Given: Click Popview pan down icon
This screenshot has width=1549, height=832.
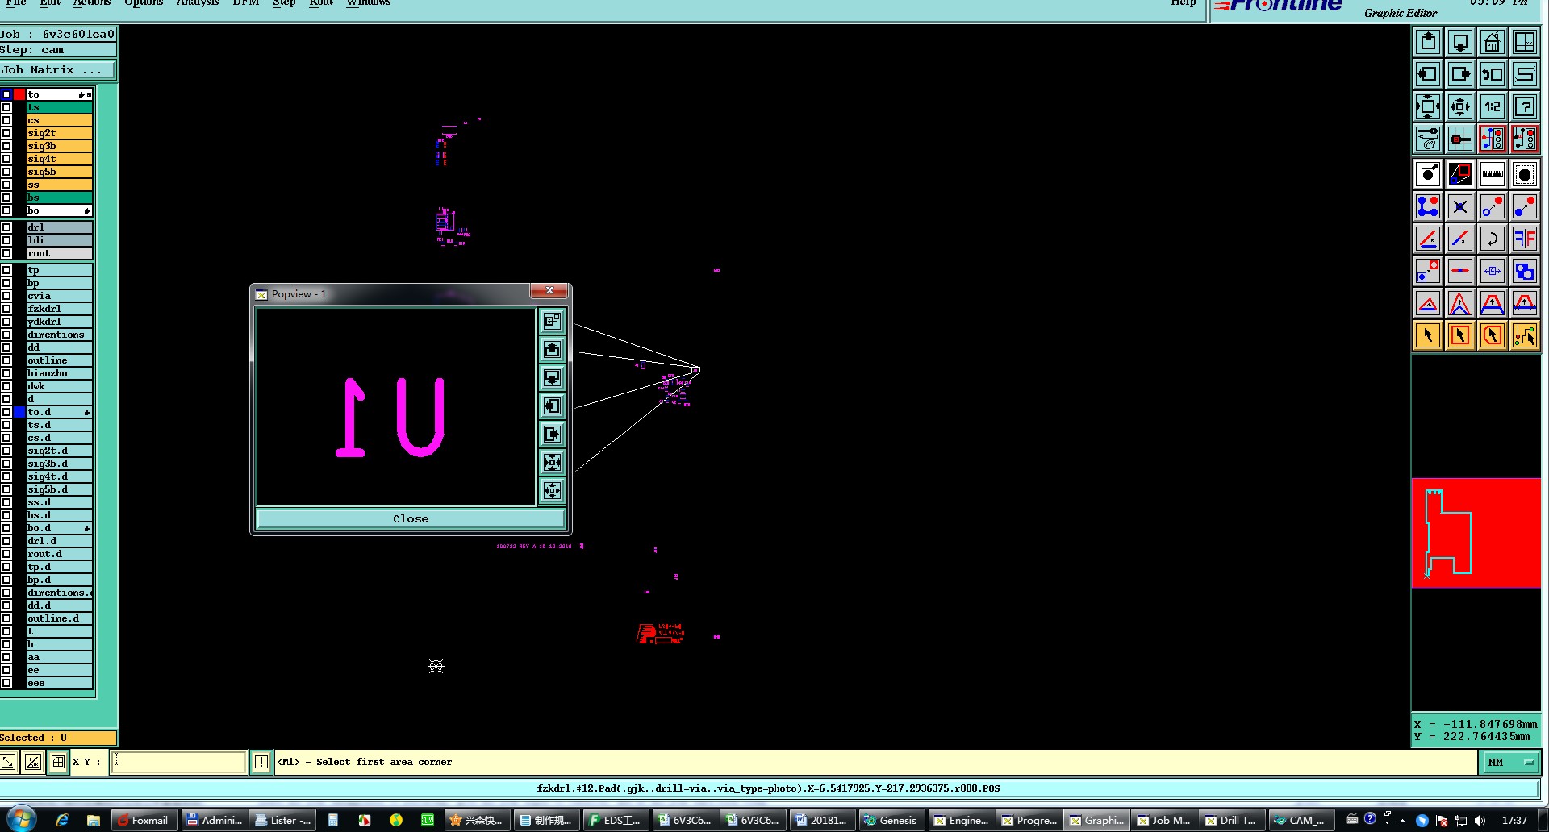Looking at the screenshot, I should click(552, 377).
